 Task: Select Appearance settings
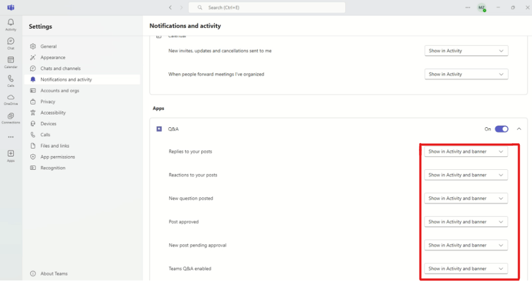82,58
